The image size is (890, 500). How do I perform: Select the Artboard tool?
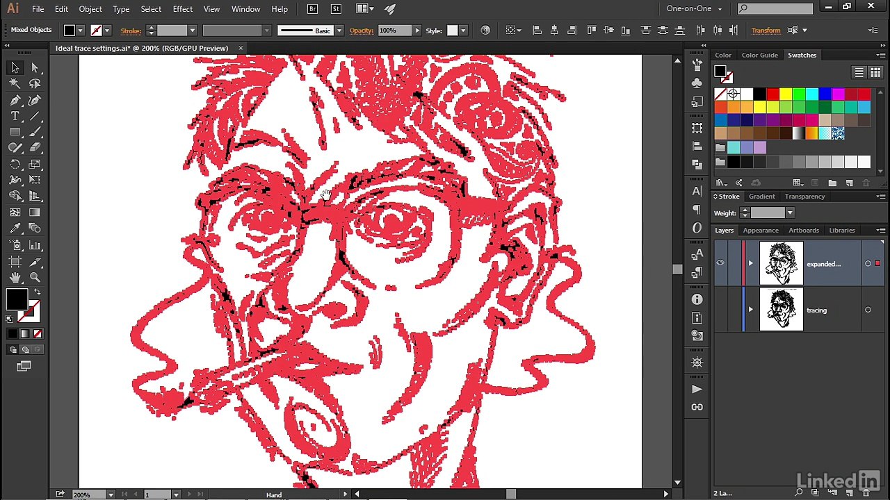pyautogui.click(x=15, y=262)
